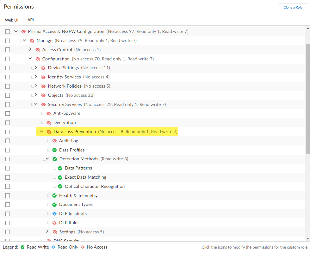Collapse the Data Loss Prevention node
The width and height of the screenshot is (310, 253).
[x=41, y=132]
